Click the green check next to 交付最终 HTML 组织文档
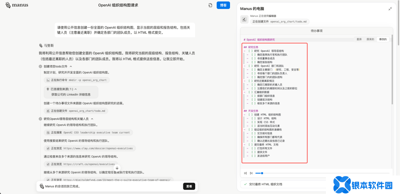This screenshot has height=194, width=400. [245, 184]
